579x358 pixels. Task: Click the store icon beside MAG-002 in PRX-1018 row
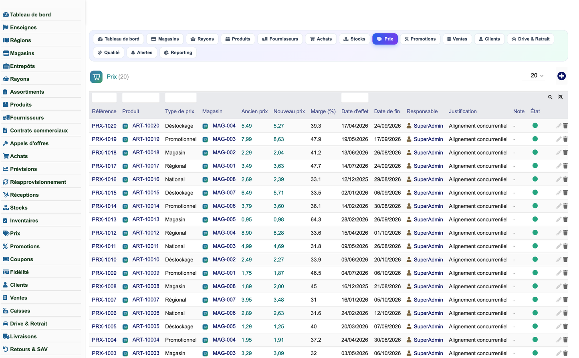click(205, 153)
